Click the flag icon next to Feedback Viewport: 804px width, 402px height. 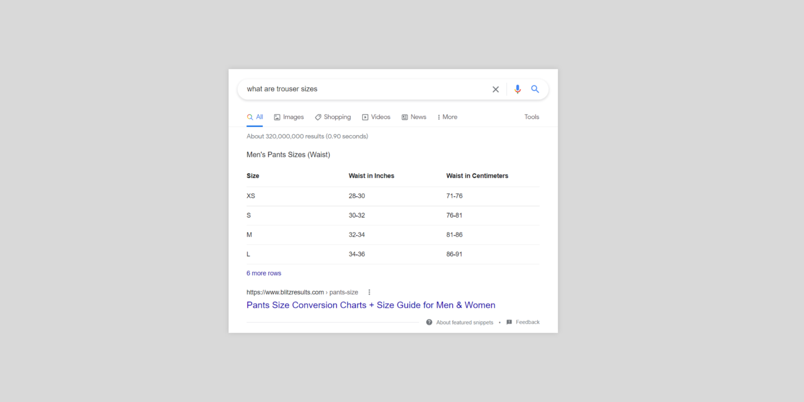pyautogui.click(x=508, y=322)
